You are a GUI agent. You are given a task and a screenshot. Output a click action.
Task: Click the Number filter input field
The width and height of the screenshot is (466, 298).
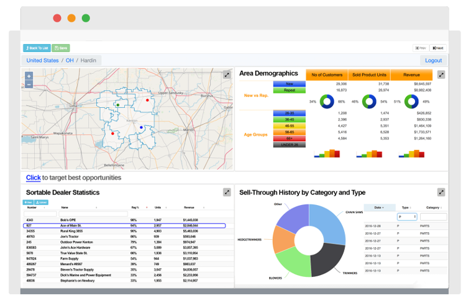pyautogui.click(x=40, y=214)
